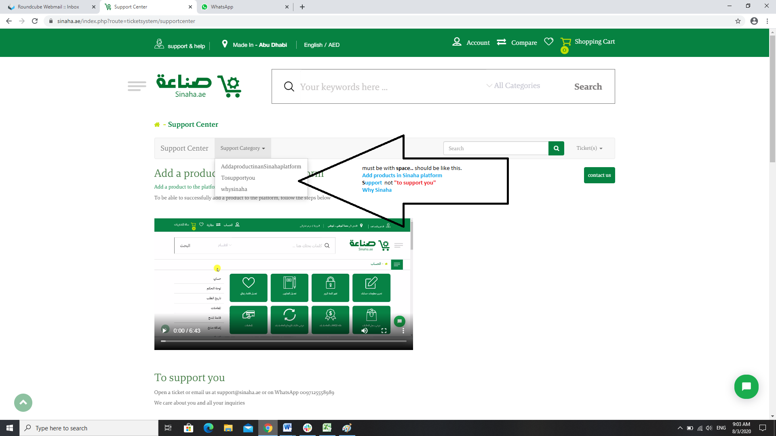Show hidden system tray icons
This screenshot has width=776, height=436.
[x=680, y=428]
